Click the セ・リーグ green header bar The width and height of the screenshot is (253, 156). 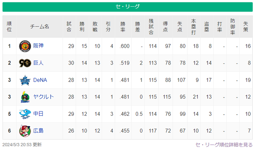coord(128,7)
